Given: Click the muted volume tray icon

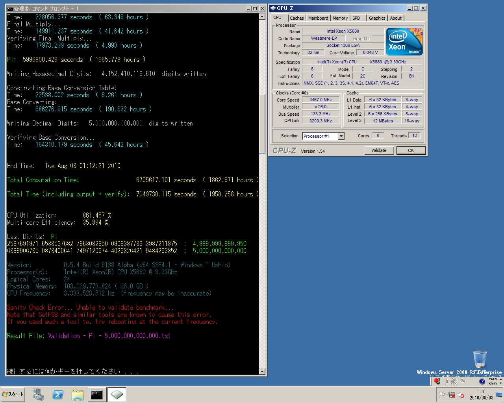Looking at the screenshot, I should [461, 395].
